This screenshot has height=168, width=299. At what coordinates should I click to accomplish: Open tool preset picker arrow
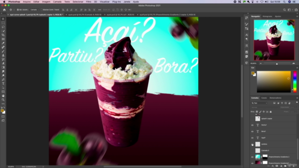coord(14,10)
